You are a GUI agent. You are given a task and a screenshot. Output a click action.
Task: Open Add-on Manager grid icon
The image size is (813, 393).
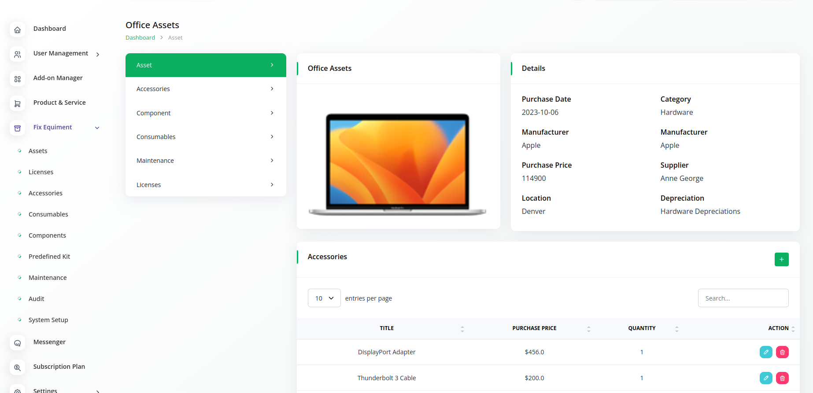(x=17, y=79)
